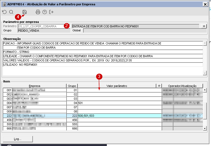This screenshot has height=146, width=211.
Task: Save with the floppy disk icon
Action: [x=25, y=12]
